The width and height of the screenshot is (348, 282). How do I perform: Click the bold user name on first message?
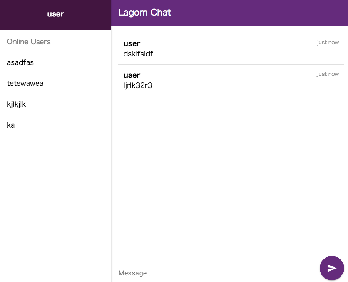point(131,43)
